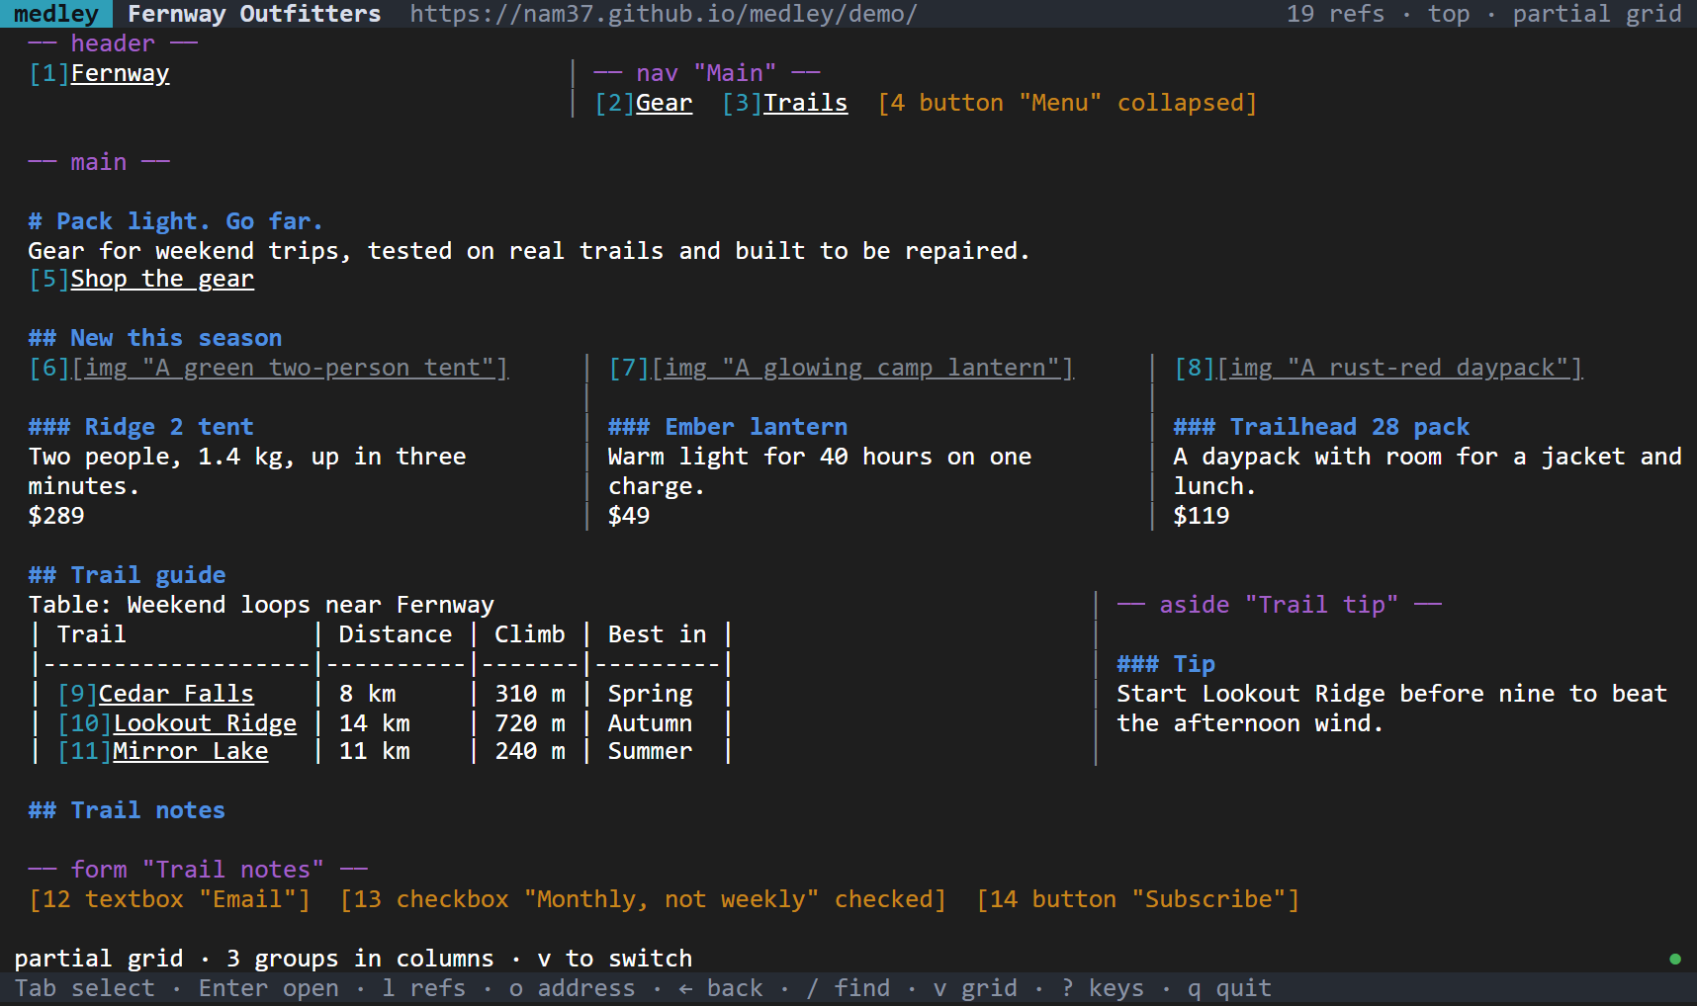Image resolution: width=1697 pixels, height=1006 pixels.
Task: Click the 'Climb' table column header
Action: pyautogui.click(x=530, y=634)
